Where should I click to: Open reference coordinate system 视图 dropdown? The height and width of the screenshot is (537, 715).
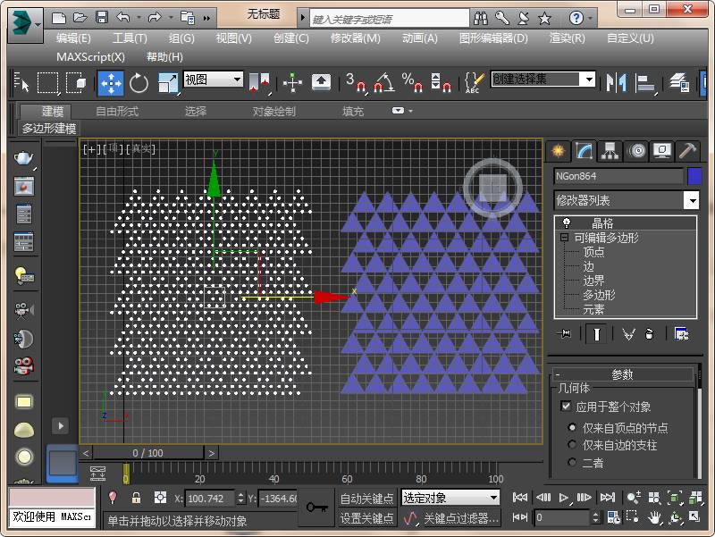pos(213,80)
